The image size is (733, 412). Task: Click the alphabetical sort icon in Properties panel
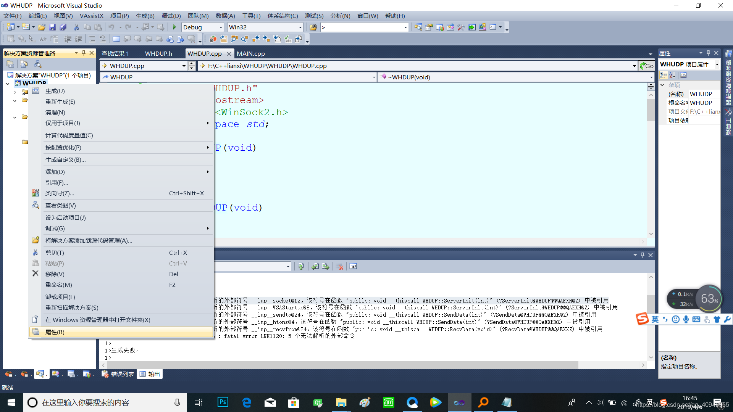click(x=672, y=75)
